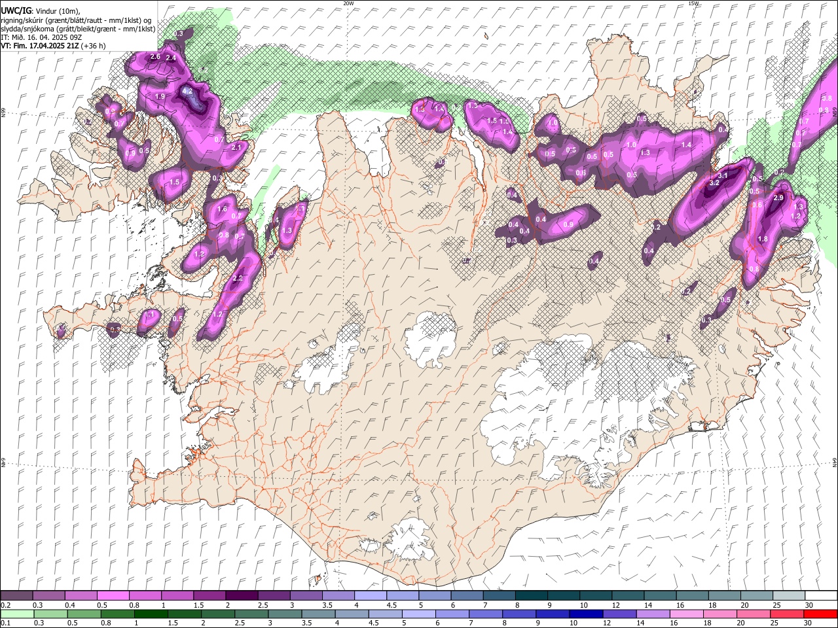Click the lower legend swatch starting at 0.1
The height and width of the screenshot is (628, 838).
coord(17,614)
